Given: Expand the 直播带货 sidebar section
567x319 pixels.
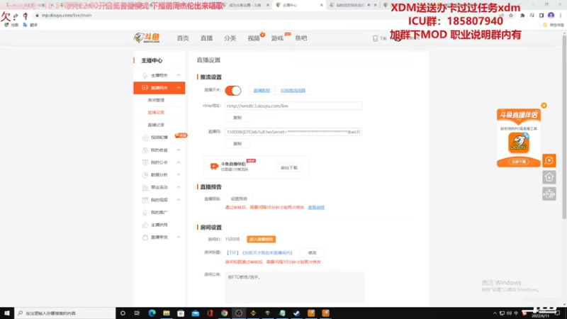Looking at the screenshot, I should 179,237.
